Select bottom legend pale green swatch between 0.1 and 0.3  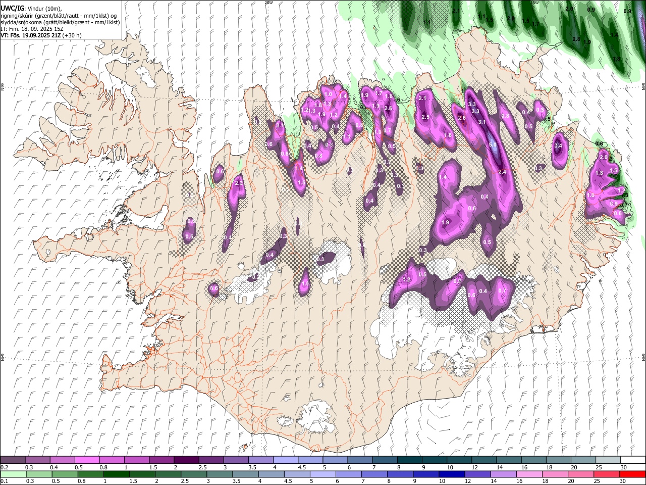[13, 474]
